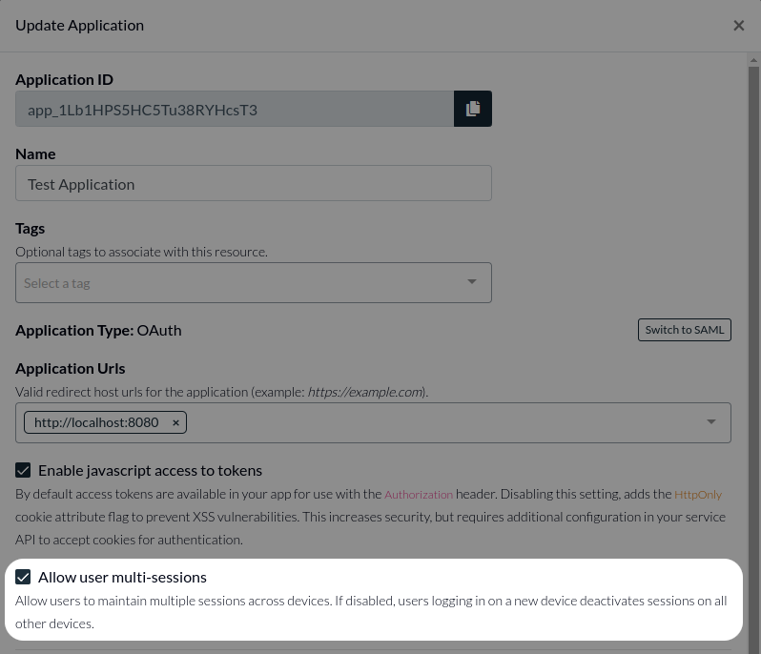Click the Application ID read-only field
The height and width of the screenshot is (654, 761).
click(234, 110)
